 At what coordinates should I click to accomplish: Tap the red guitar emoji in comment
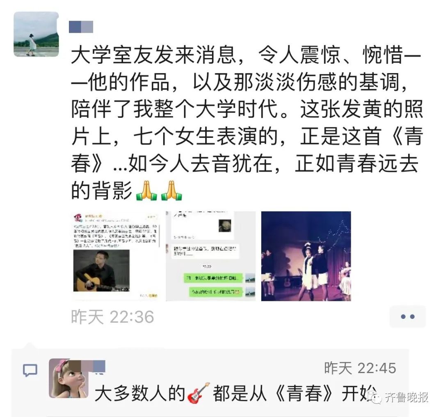pyautogui.click(x=199, y=393)
